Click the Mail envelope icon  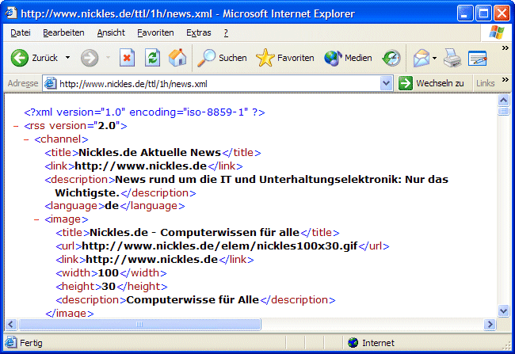422,58
